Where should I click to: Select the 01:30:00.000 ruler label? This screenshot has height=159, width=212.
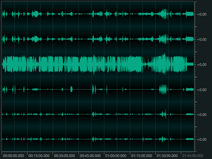pyautogui.click(x=167, y=156)
